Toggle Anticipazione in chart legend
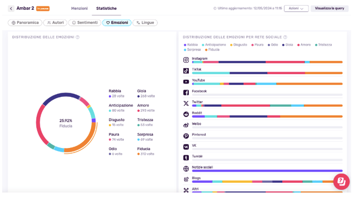 click(x=214, y=45)
